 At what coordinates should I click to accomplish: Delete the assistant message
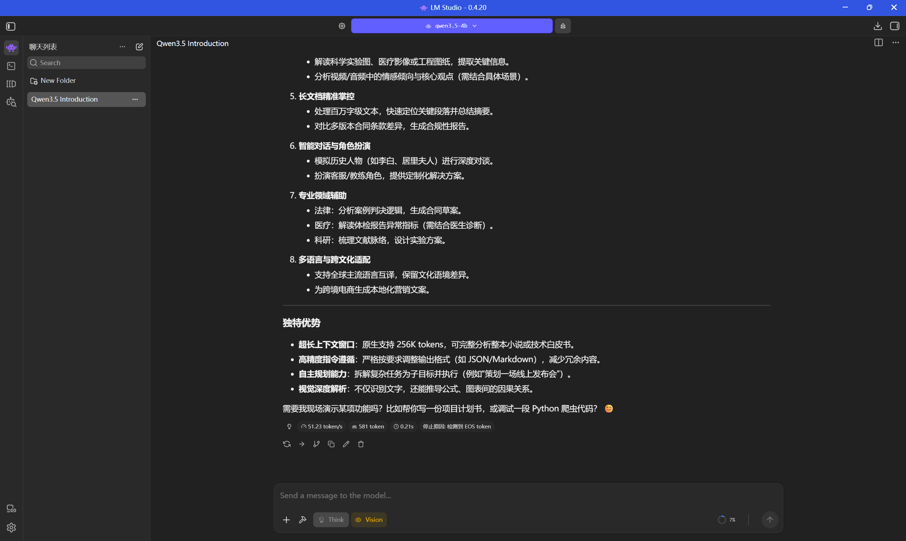tap(361, 444)
